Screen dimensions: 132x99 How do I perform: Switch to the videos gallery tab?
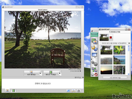point(13,90)
